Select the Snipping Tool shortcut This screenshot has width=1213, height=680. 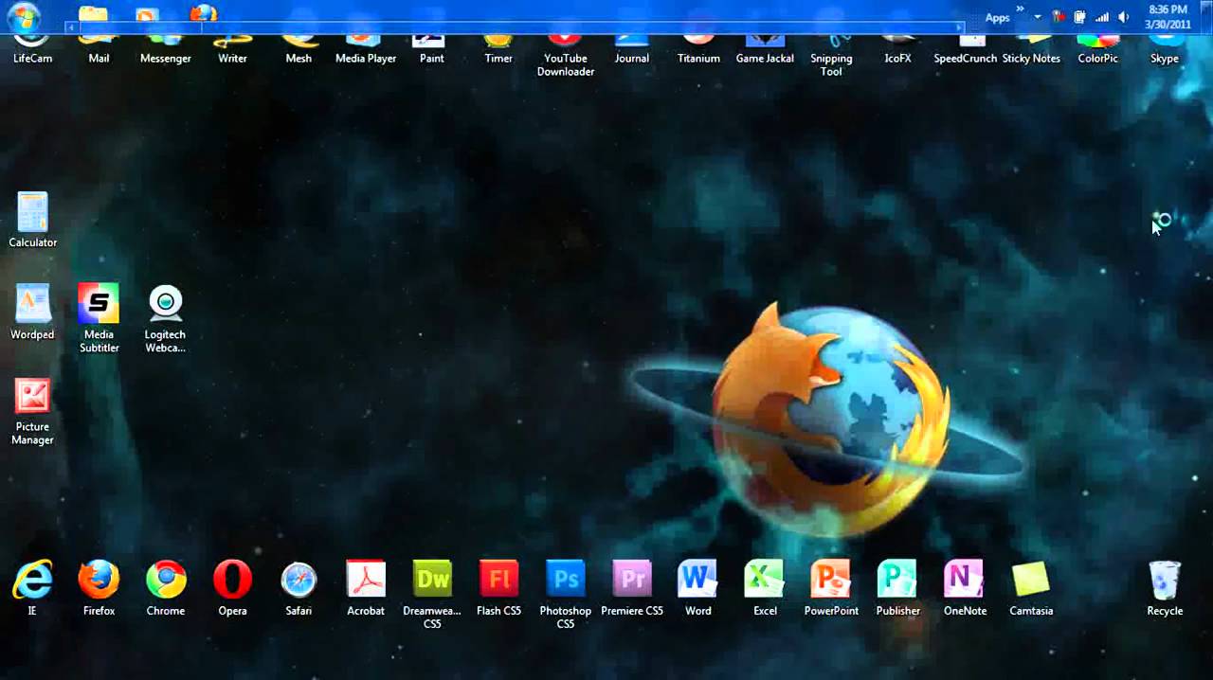coord(831,57)
